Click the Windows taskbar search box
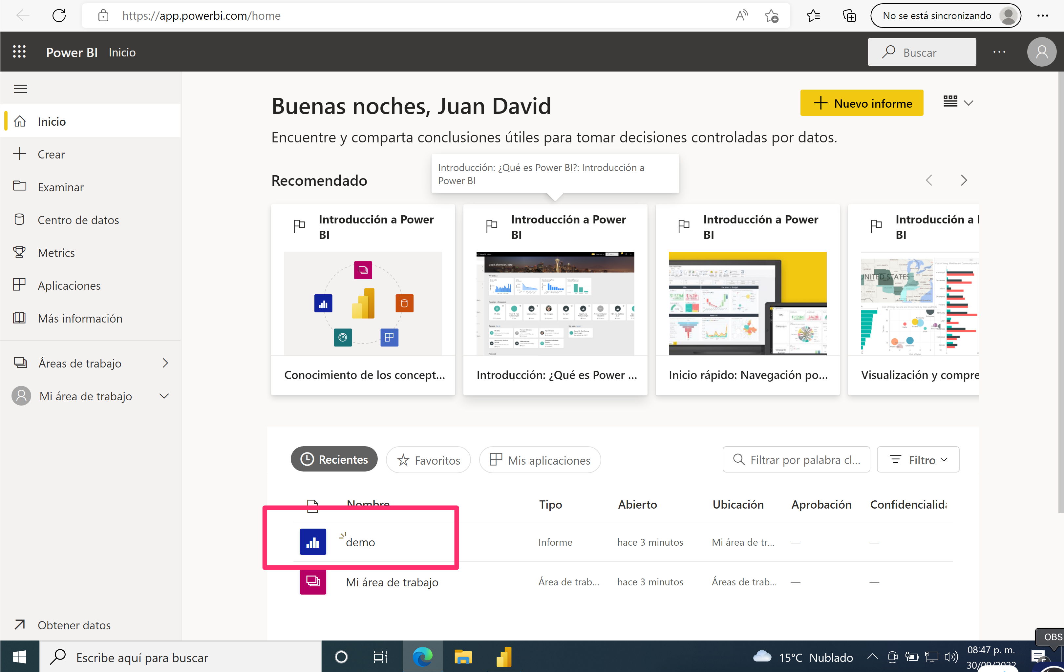Screen dimensions: 1064x672 tap(181, 657)
